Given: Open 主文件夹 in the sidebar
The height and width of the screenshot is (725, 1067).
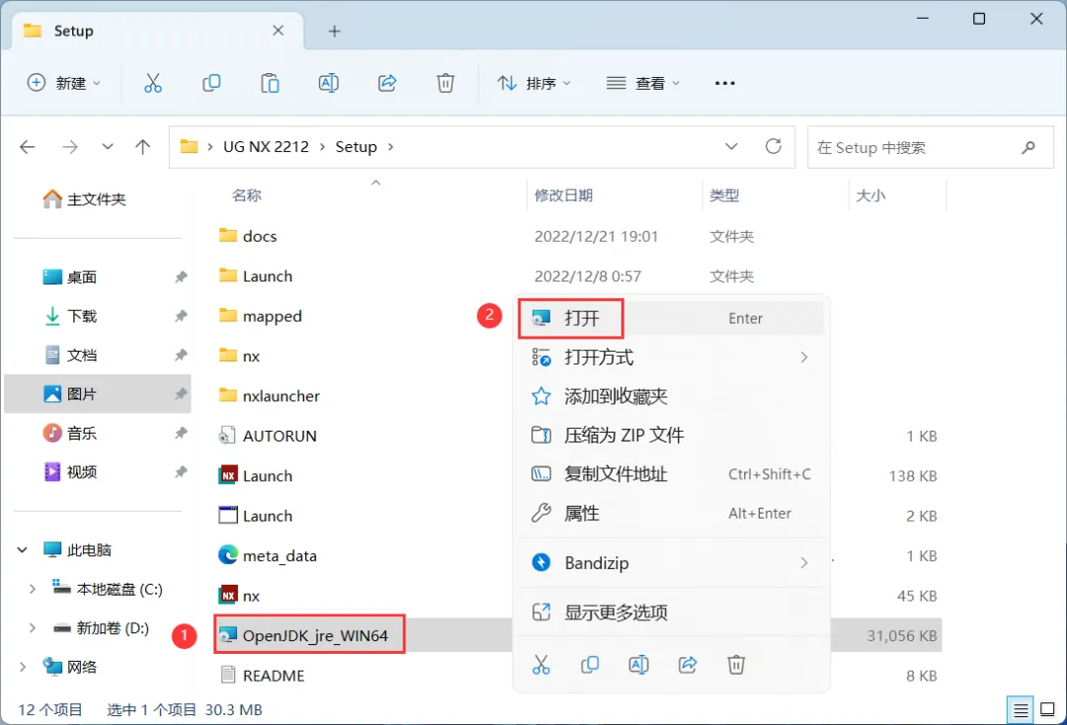Looking at the screenshot, I should click(84, 200).
